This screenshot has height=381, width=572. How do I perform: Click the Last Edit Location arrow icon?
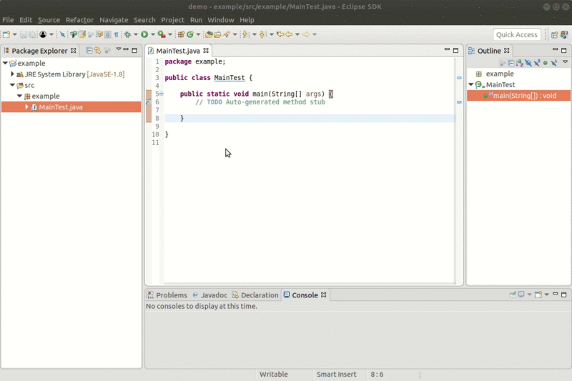(x=280, y=34)
